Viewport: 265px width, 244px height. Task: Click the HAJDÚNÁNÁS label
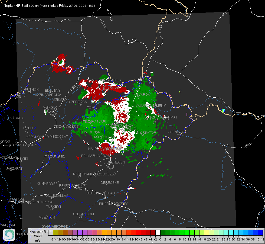[x=93, y=132]
